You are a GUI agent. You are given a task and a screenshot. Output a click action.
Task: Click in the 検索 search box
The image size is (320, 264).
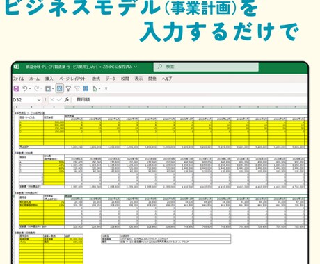pyautogui.click(x=206, y=67)
